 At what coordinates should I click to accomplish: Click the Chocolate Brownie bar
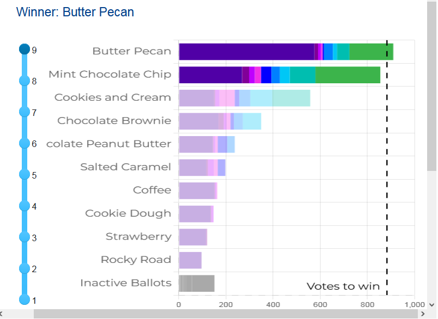point(220,121)
